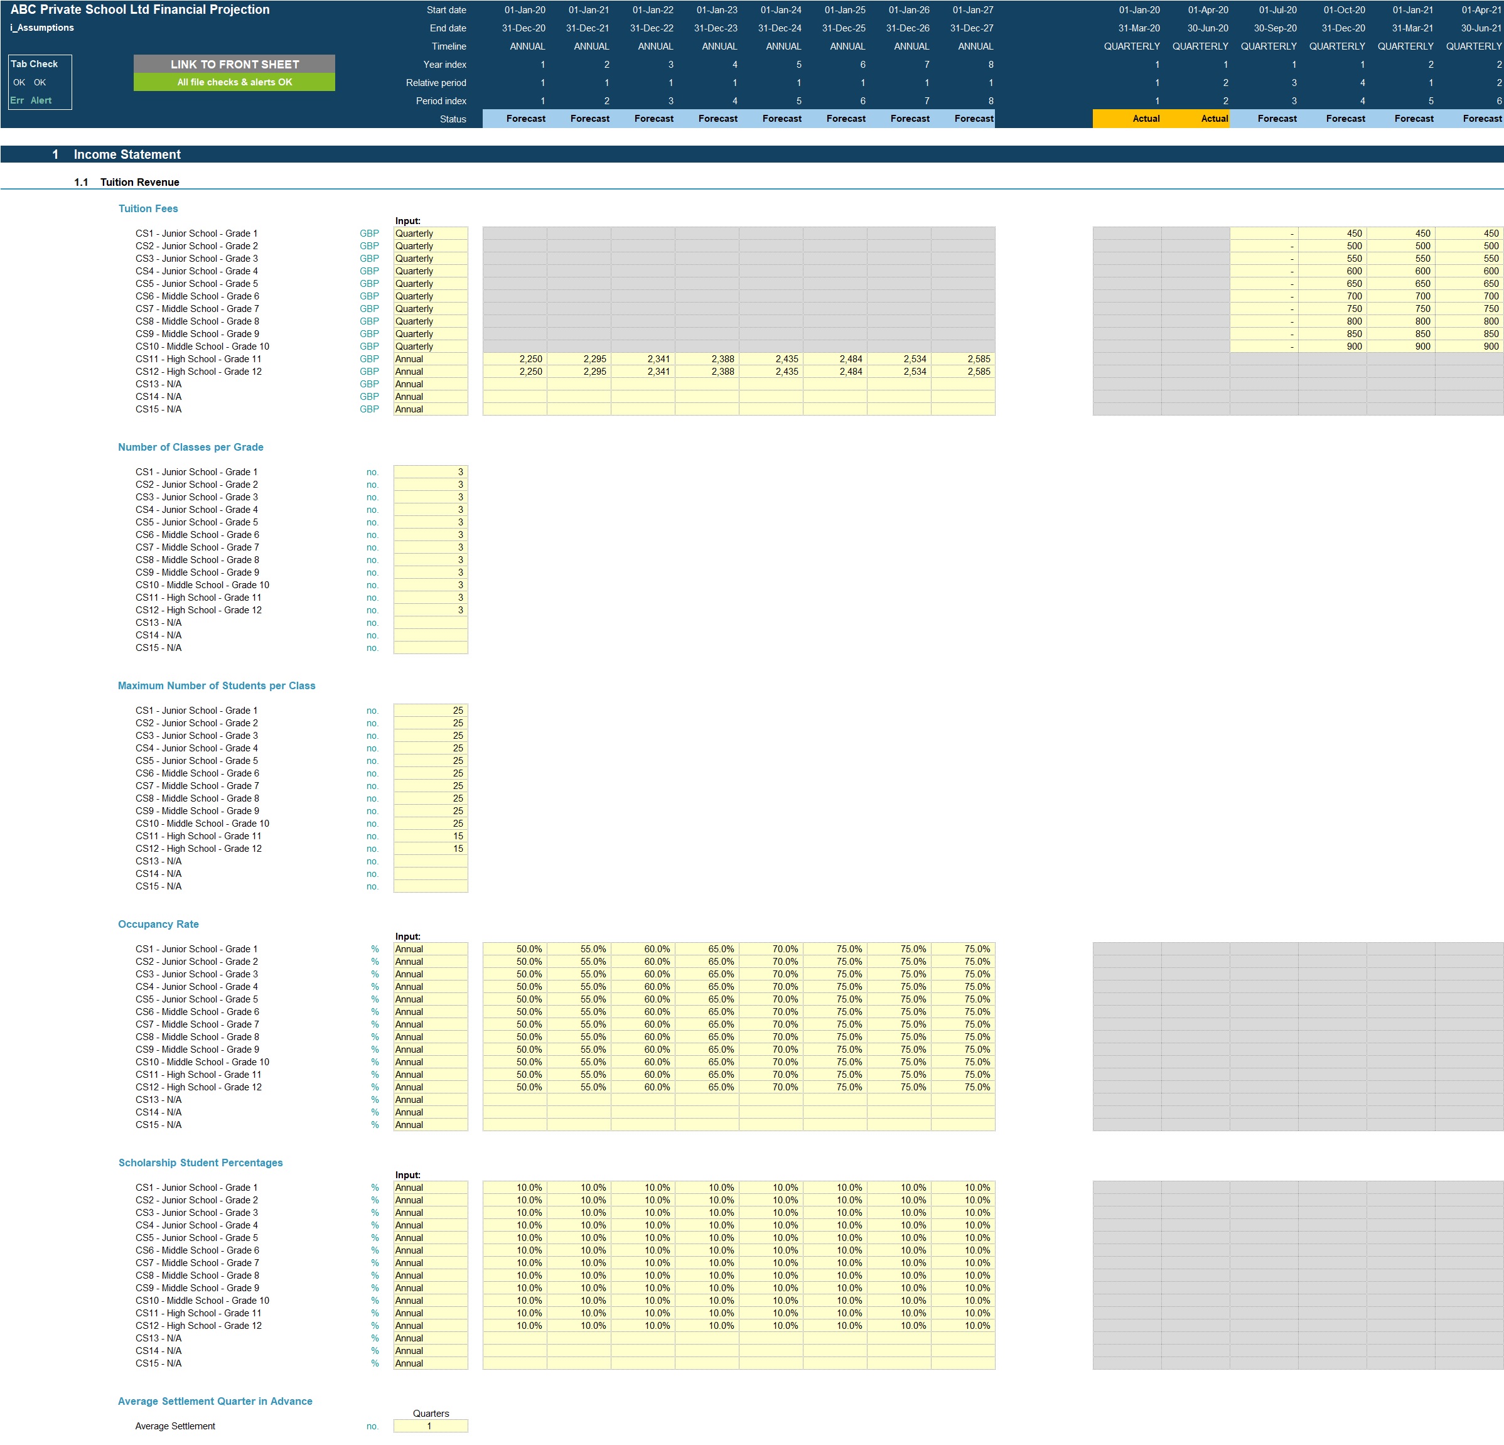Click the annual Forecast status cell for 01-Jan-20
The image size is (1504, 1445).
point(515,119)
